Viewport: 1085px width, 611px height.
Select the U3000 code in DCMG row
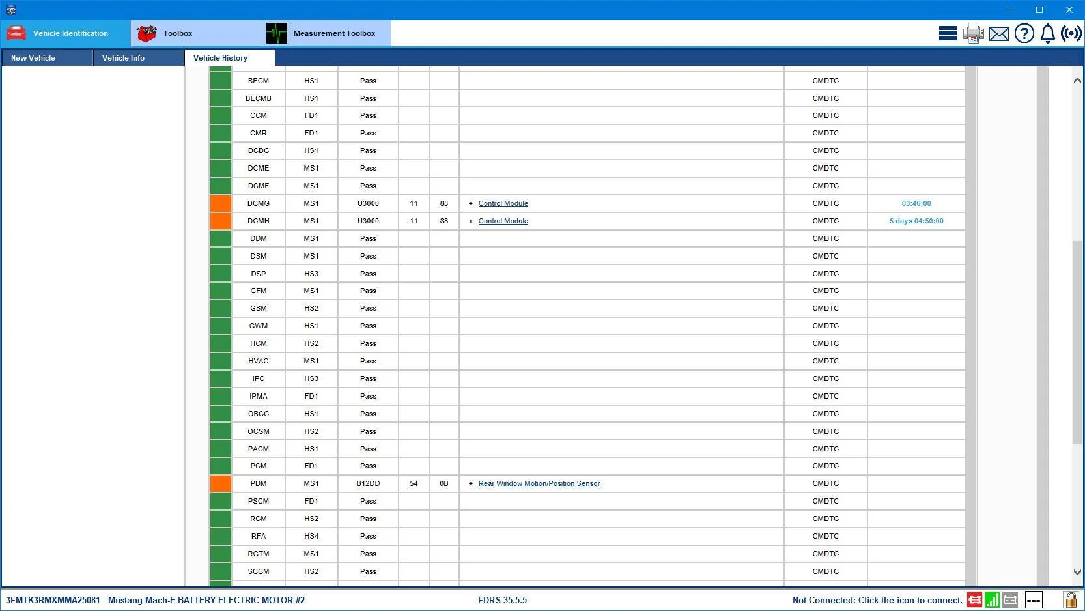click(368, 203)
